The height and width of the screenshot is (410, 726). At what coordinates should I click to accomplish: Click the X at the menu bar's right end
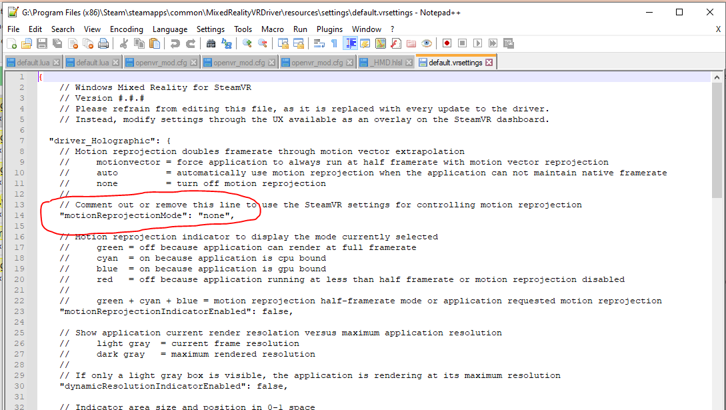[x=718, y=29]
